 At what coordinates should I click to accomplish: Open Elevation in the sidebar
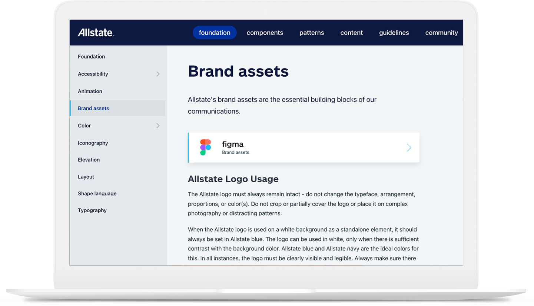click(89, 160)
